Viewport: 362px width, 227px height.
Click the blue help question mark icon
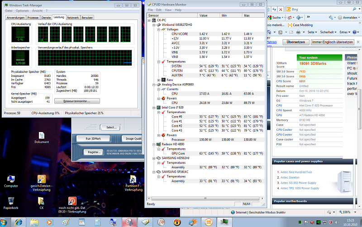[354, 32]
